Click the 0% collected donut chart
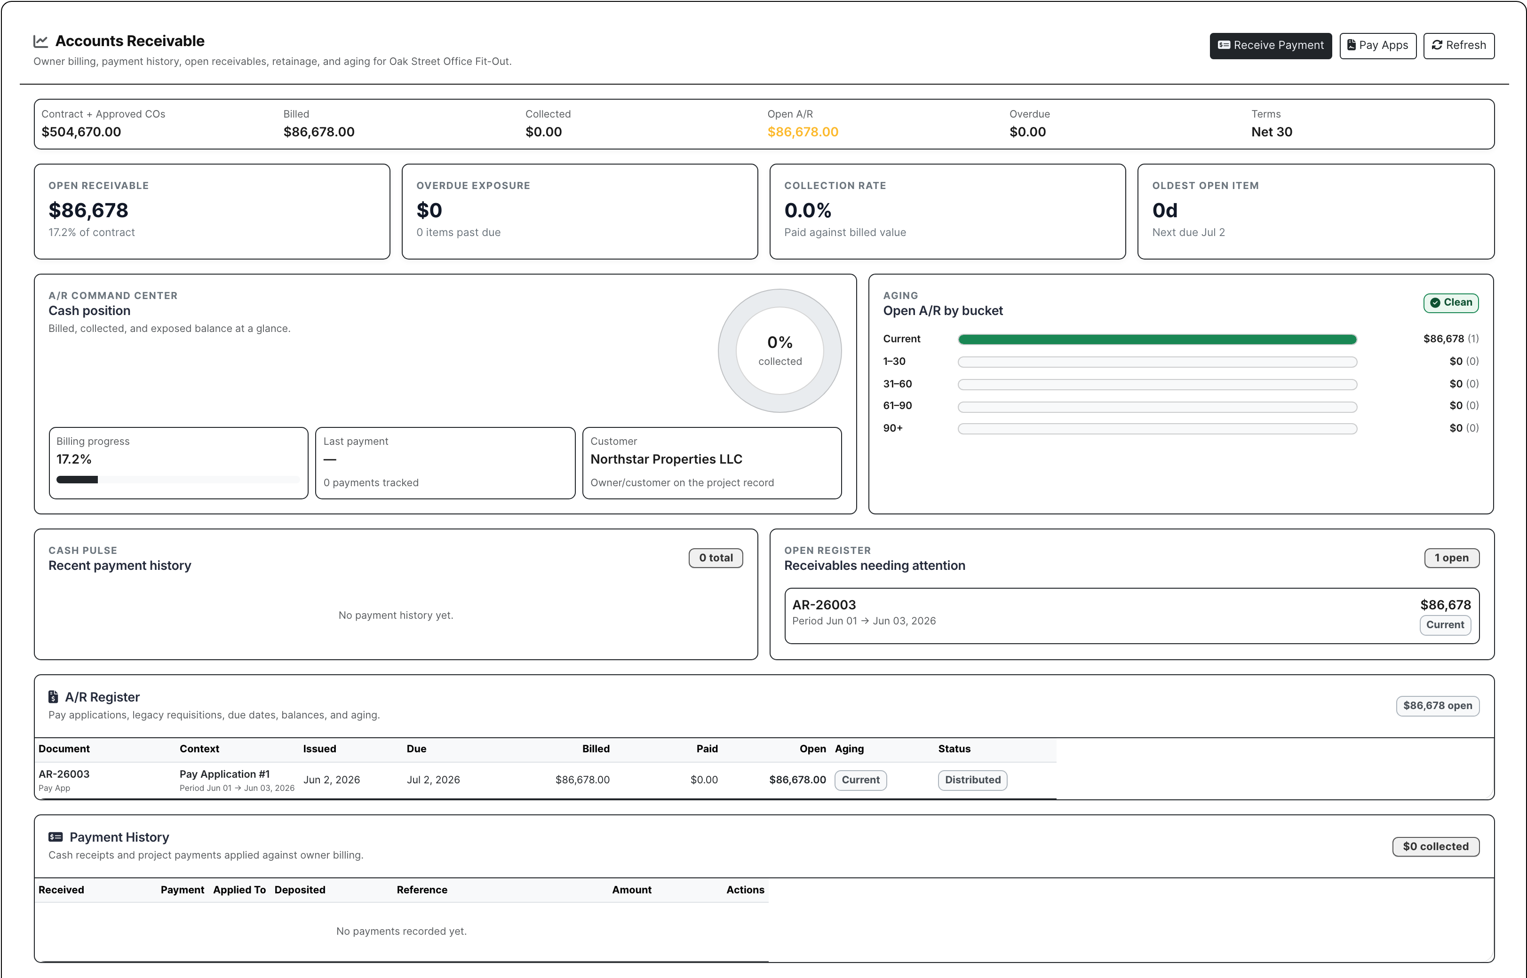 [779, 351]
